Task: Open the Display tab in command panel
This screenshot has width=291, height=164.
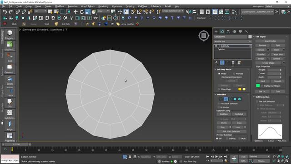Action: pos(241,31)
